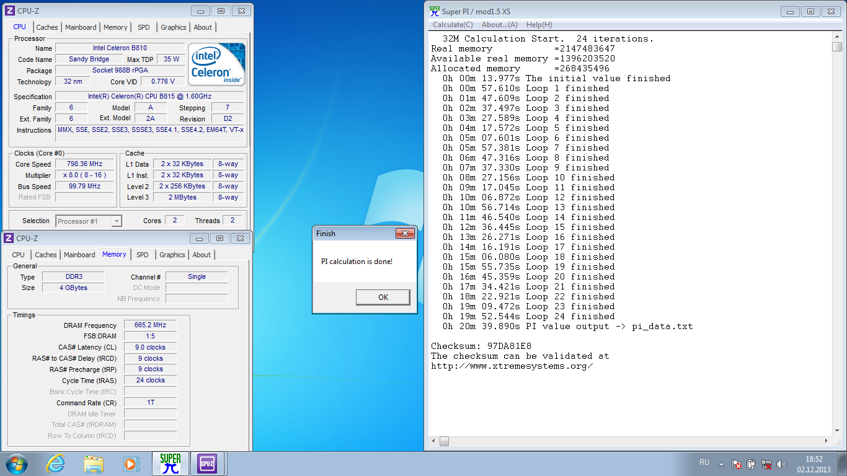Image resolution: width=847 pixels, height=476 pixels.
Task: Click the Max TDP value '35 W'
Action: pyautogui.click(x=172, y=59)
